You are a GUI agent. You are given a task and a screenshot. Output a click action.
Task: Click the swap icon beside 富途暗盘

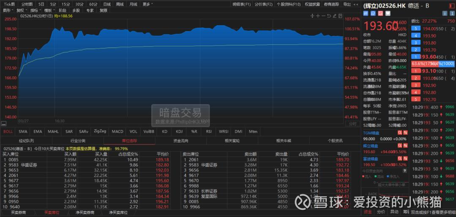[x=405, y=159]
